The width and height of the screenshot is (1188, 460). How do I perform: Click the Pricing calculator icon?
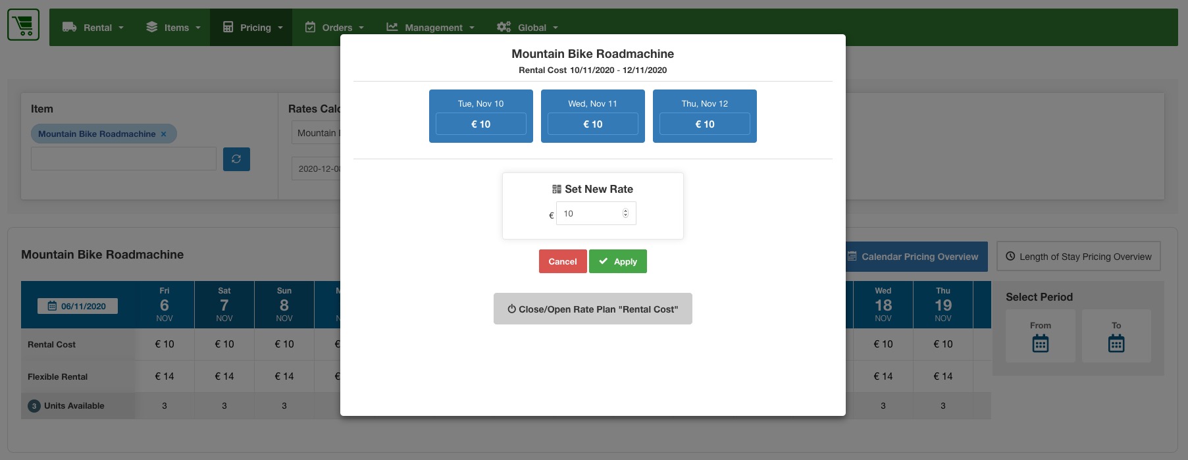pyautogui.click(x=228, y=27)
